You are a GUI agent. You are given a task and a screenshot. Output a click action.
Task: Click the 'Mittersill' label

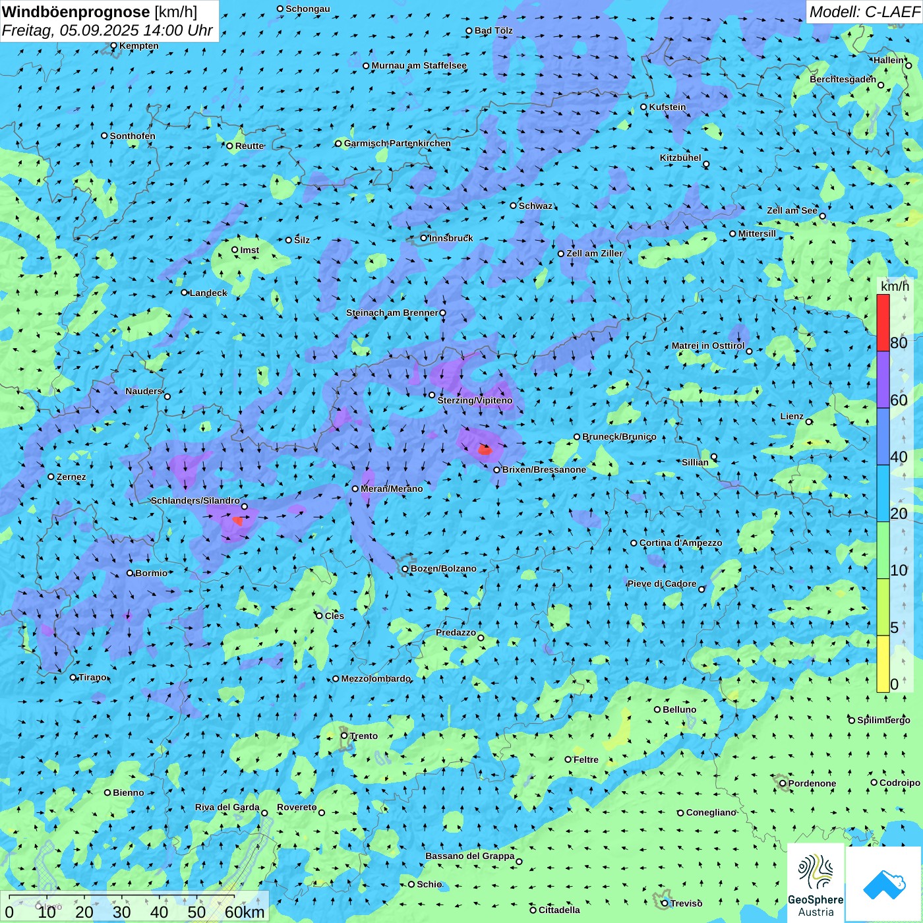[757, 233]
